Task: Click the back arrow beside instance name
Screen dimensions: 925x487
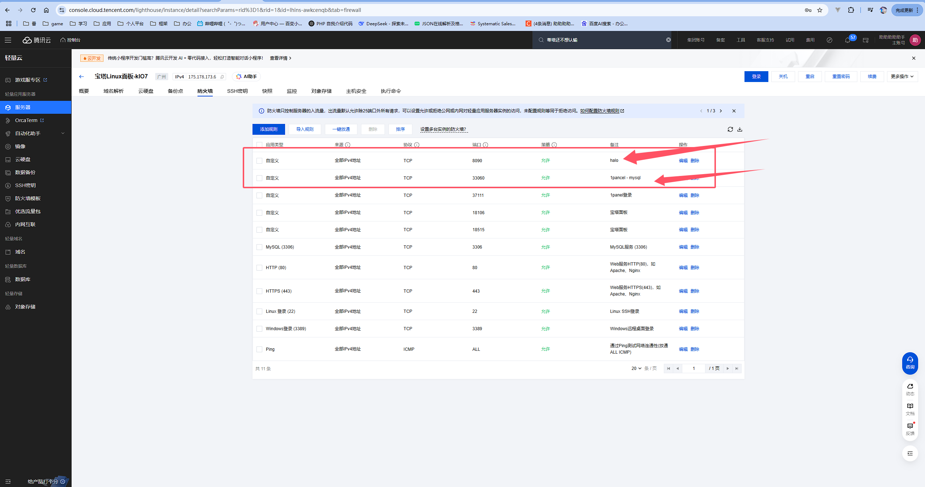Action: point(81,77)
